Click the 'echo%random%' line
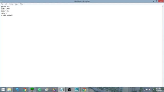Image resolution: width=164 pixels, height=92 pixels. pos(7,15)
